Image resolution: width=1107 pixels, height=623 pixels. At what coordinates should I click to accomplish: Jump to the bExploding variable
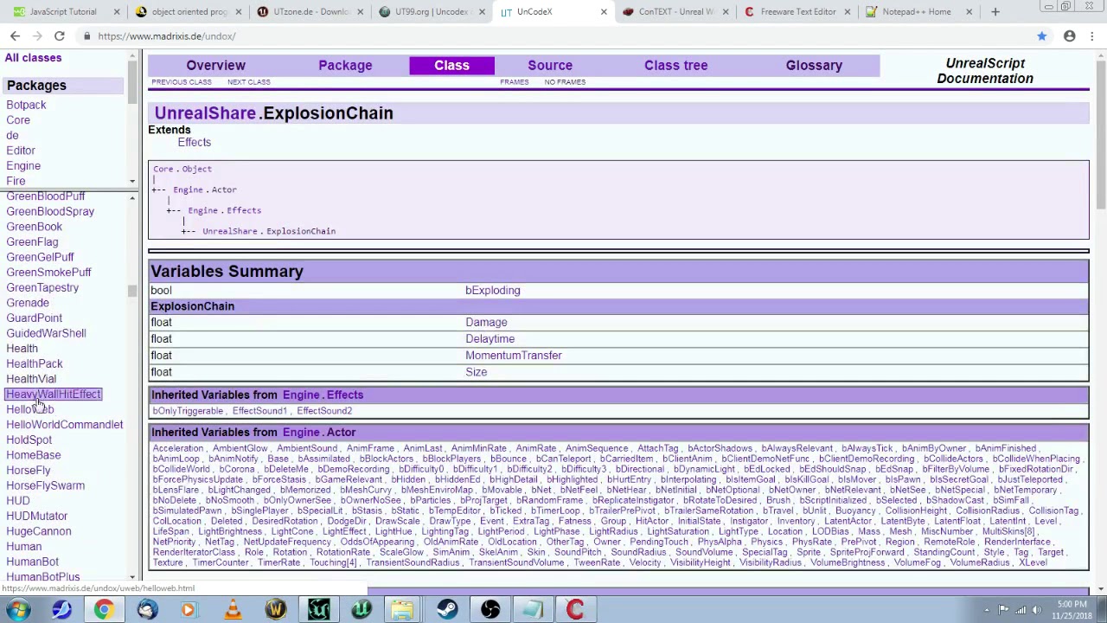pyautogui.click(x=493, y=291)
